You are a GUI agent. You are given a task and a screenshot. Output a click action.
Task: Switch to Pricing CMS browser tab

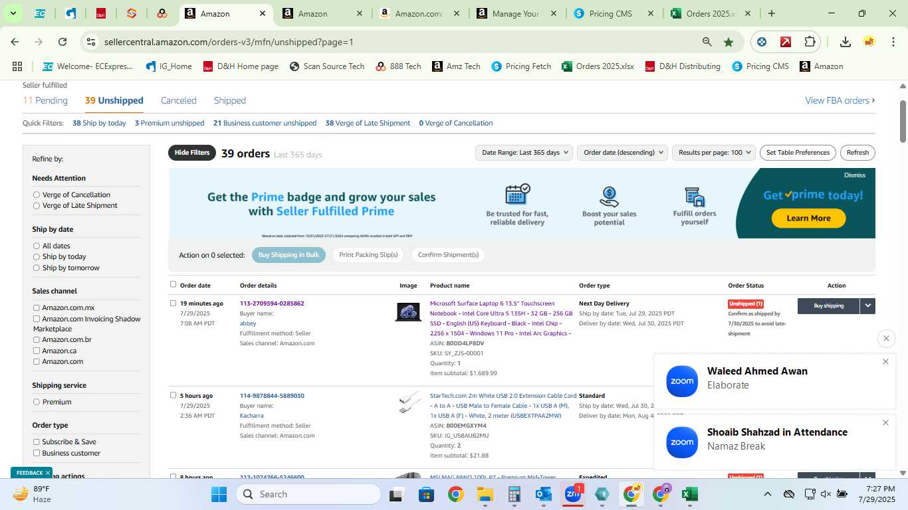pyautogui.click(x=614, y=13)
